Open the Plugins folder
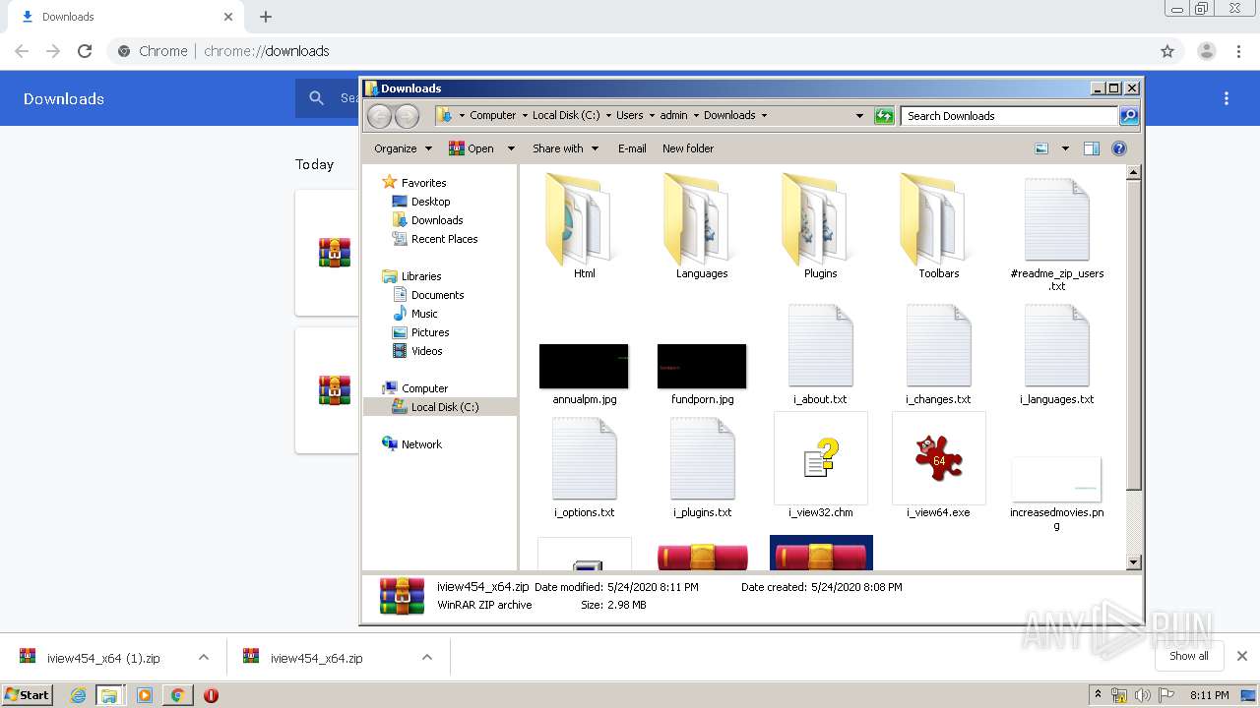Viewport: 1260px width, 708px height. pyautogui.click(x=820, y=227)
